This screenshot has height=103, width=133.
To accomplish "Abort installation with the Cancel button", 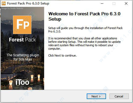I will coord(119,96).
